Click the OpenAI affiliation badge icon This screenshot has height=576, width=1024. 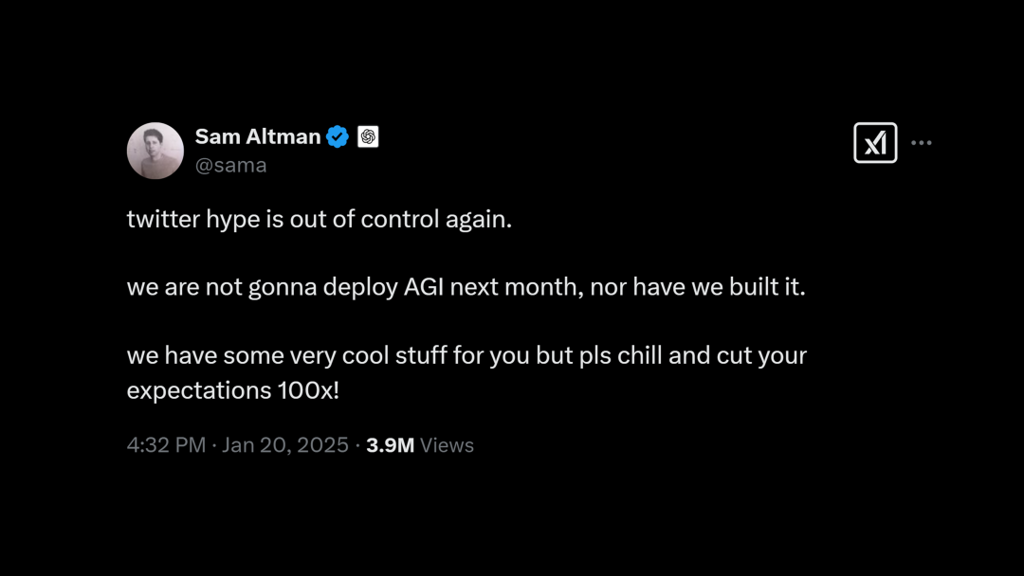pyautogui.click(x=368, y=136)
